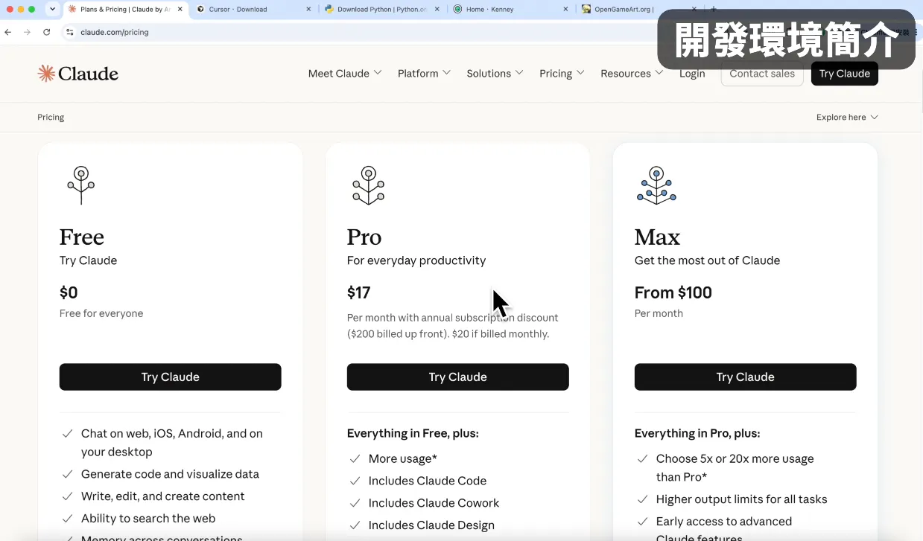Click 'Generate code and visualize data' text

click(170, 474)
